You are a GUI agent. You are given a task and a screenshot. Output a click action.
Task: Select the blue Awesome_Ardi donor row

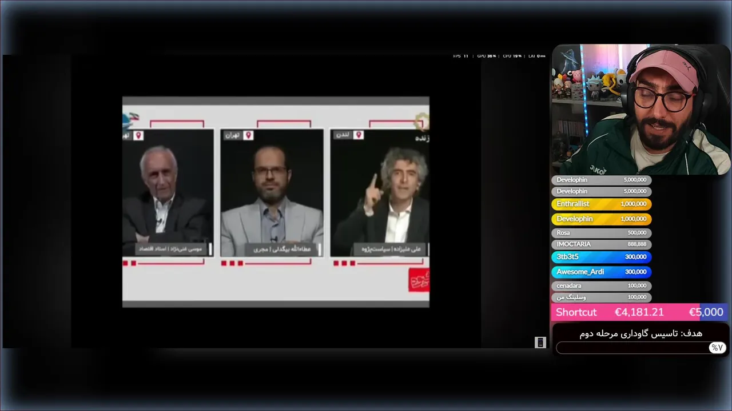[x=602, y=272]
